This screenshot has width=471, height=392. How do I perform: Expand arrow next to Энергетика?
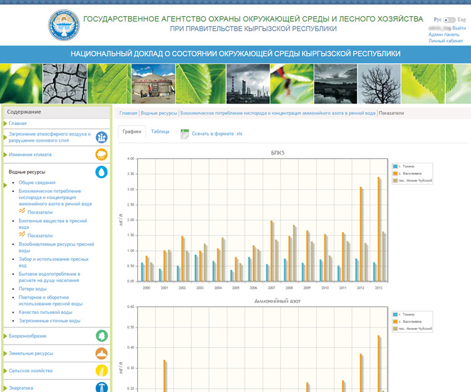(x=5, y=388)
